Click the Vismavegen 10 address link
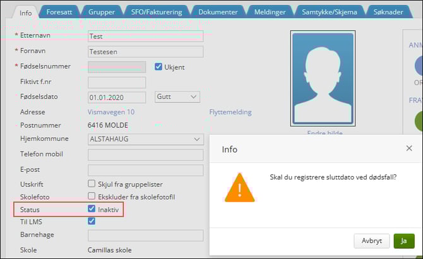The width and height of the screenshot is (423, 259). [x=111, y=112]
